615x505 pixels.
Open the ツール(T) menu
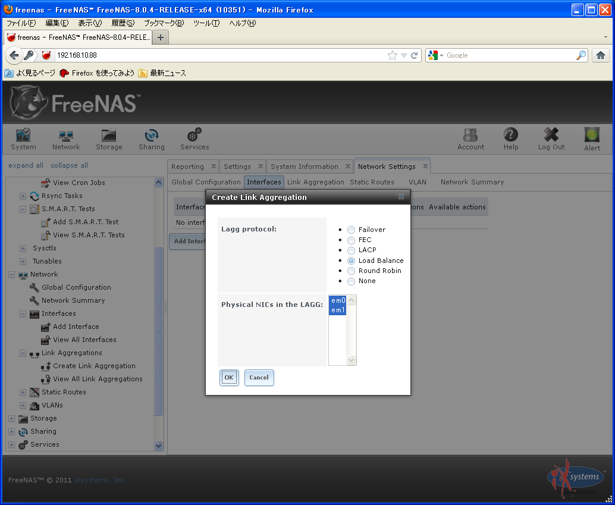pyautogui.click(x=206, y=23)
